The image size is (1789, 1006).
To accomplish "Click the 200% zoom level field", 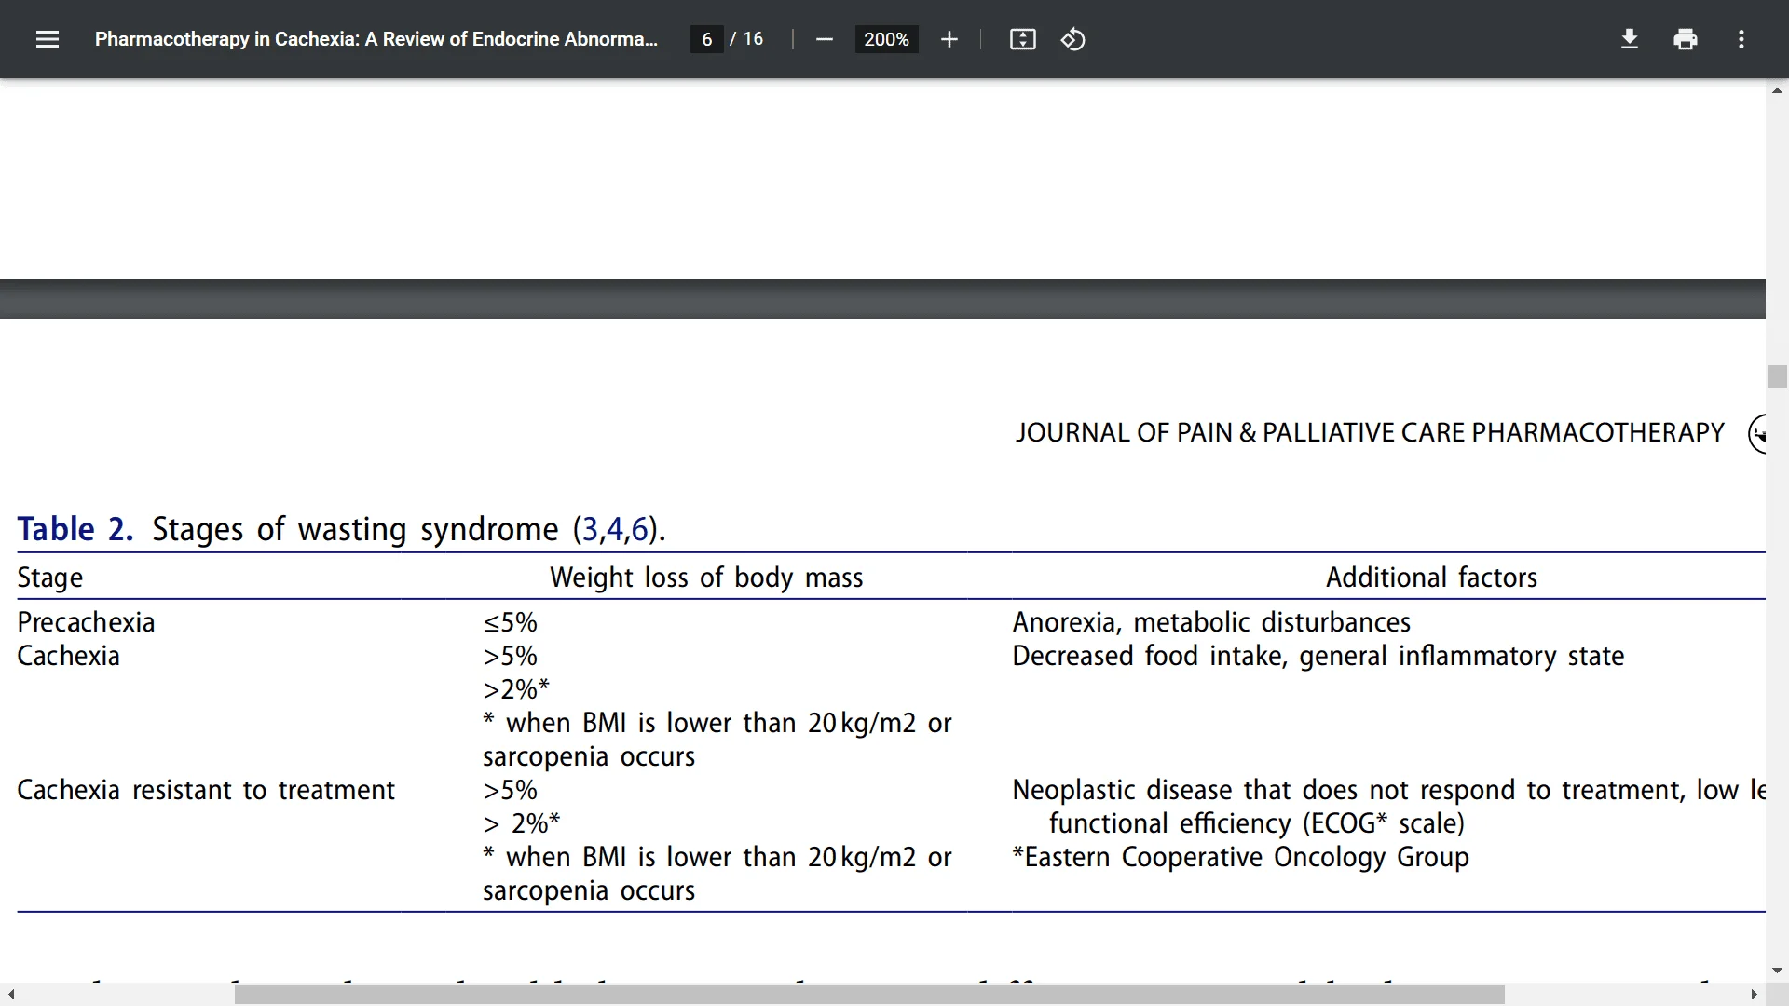I will pyautogui.click(x=886, y=39).
